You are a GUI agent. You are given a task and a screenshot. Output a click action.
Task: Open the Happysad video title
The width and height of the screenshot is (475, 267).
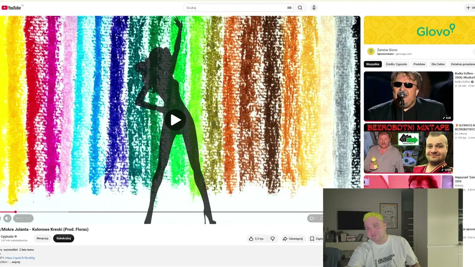coord(465,179)
